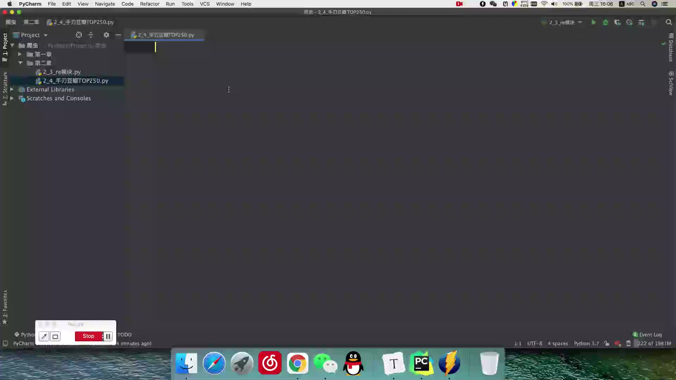
Task: Click the Stop recording button
Action: (x=88, y=336)
